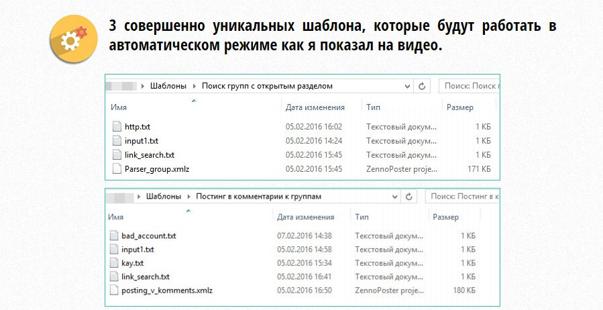
Task: Expand chevron before 'Поиск групп с открытым разделом'
Action: click(x=195, y=86)
